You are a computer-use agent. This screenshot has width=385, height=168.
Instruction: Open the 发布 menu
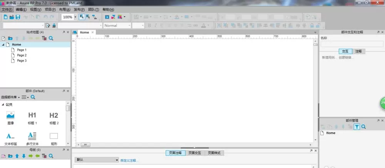click(79, 10)
